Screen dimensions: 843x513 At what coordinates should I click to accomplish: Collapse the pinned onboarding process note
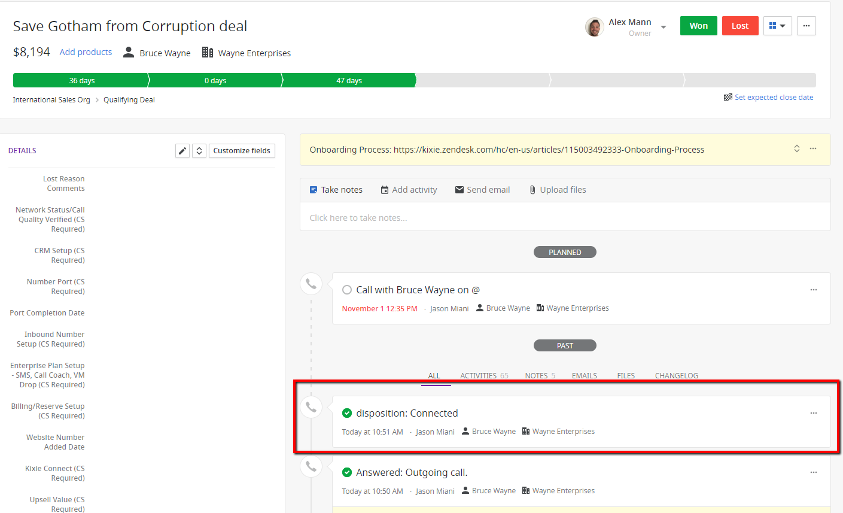tap(796, 149)
